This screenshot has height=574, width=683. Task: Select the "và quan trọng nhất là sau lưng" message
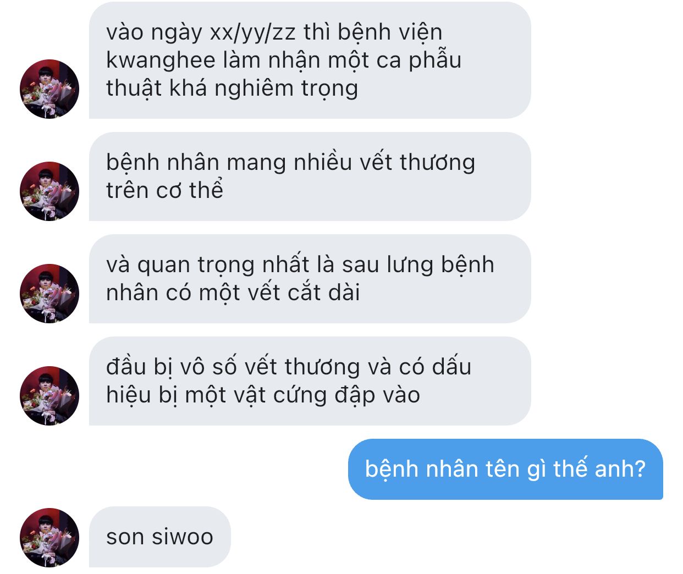[x=310, y=279]
